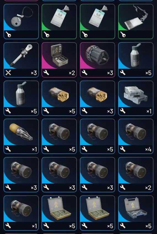Select the pink-rarity open equipment case
Image resolution: width=157 pixels, height=234 pixels.
tap(59, 60)
